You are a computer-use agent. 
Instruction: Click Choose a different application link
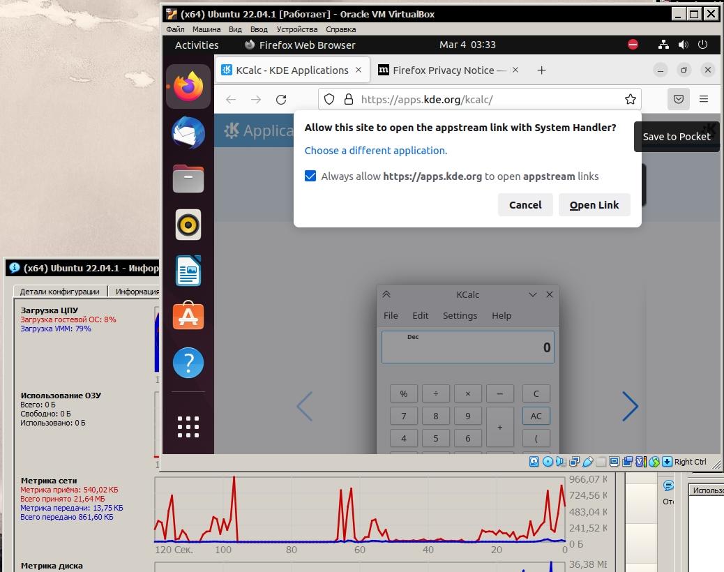pyautogui.click(x=375, y=151)
